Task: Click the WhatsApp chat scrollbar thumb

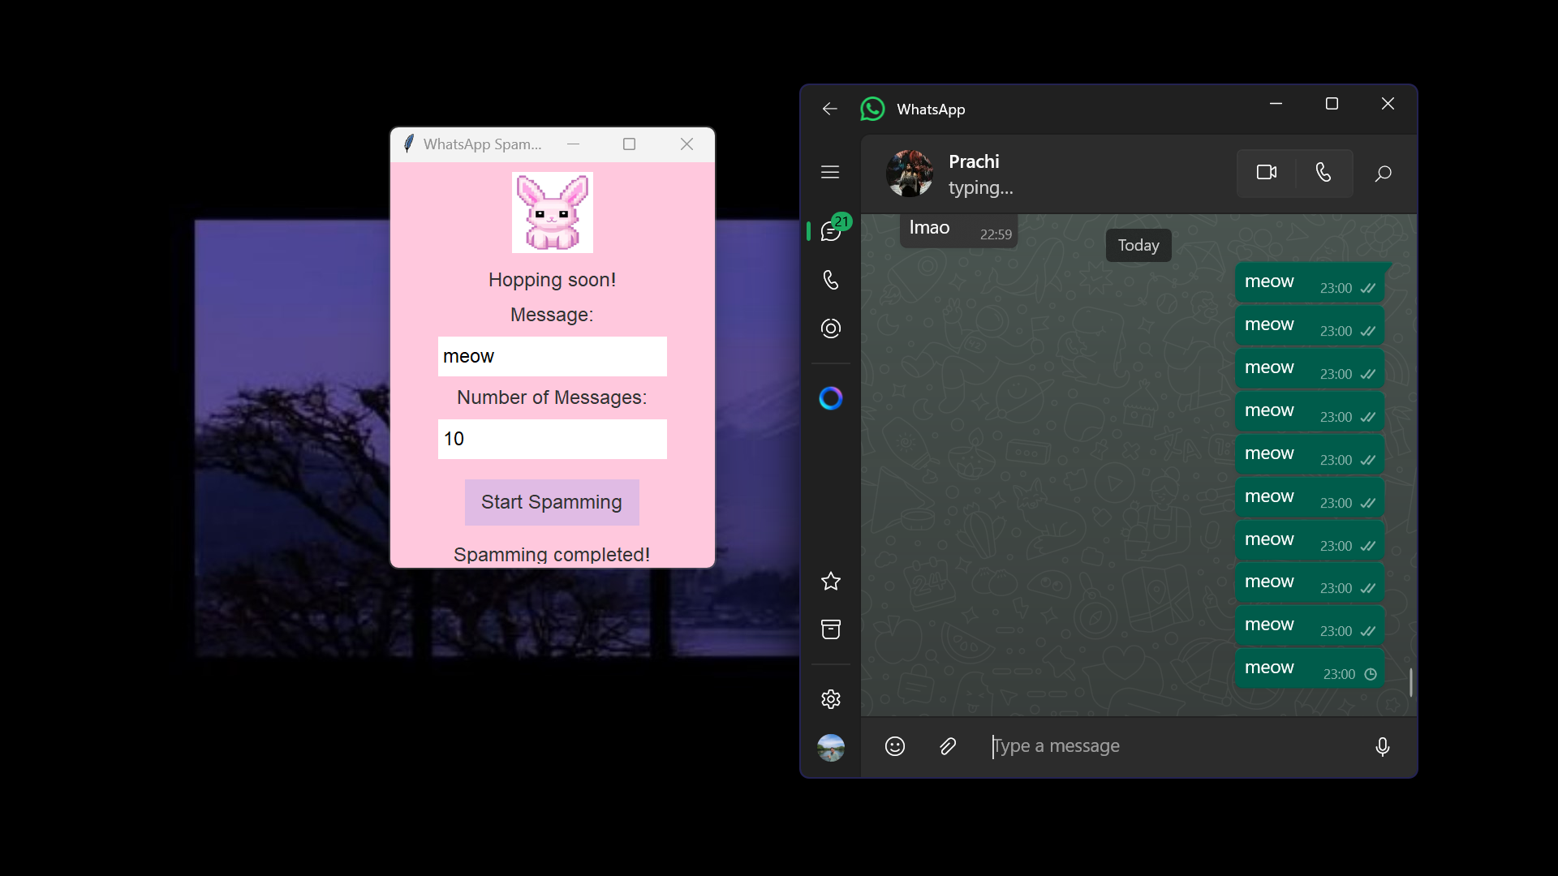Action: (x=1411, y=682)
